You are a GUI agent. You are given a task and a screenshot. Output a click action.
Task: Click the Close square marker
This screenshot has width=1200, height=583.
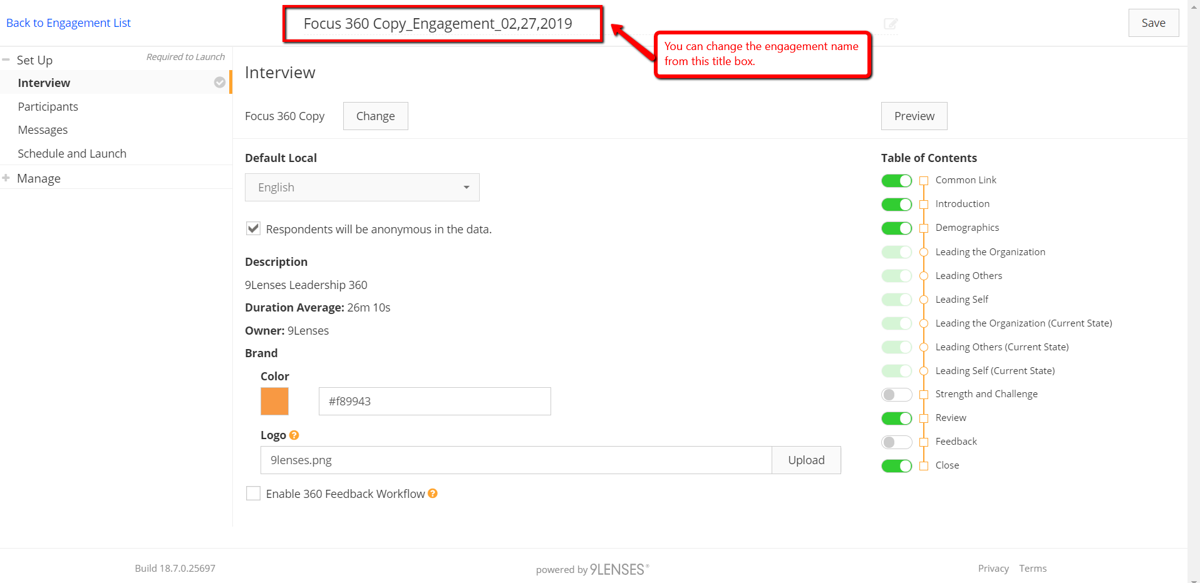click(924, 466)
